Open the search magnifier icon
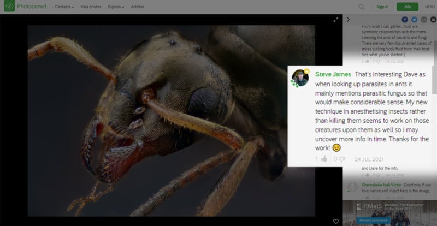The width and height of the screenshot is (437, 226). click(362, 7)
